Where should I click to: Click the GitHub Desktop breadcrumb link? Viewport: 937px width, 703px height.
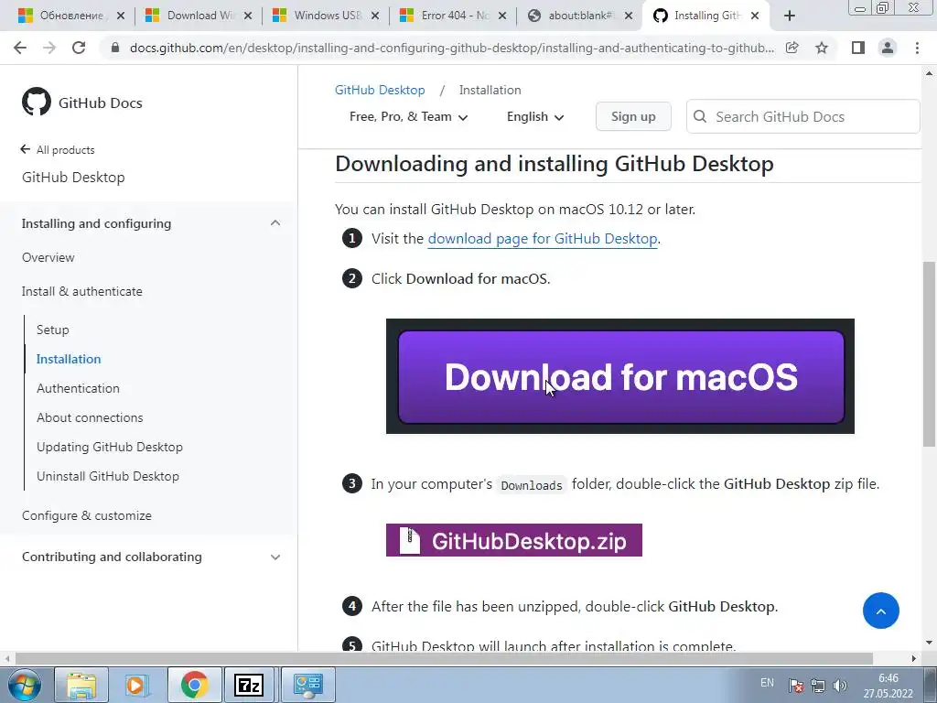[380, 90]
